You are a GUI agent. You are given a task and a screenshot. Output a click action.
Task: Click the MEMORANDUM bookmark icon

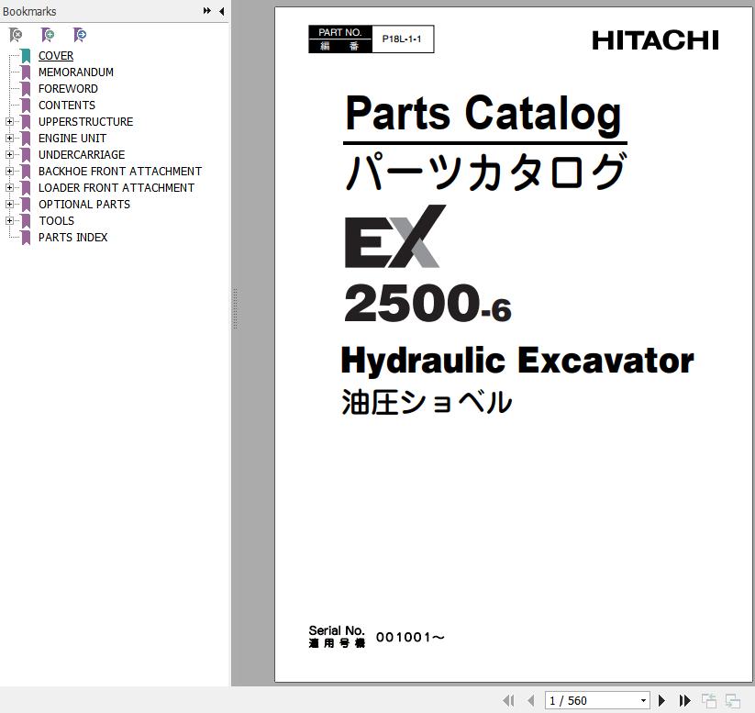pyautogui.click(x=26, y=72)
